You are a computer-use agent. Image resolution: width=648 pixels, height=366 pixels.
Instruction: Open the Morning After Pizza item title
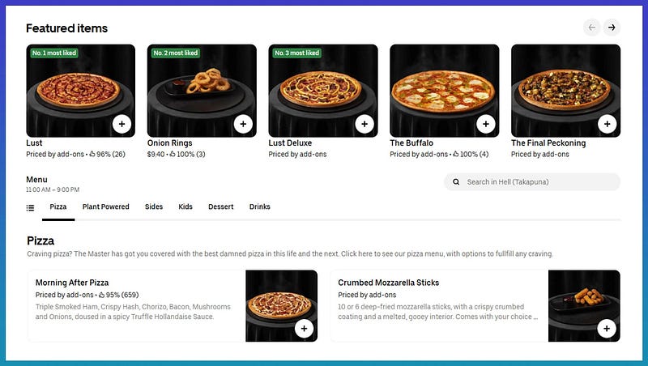click(72, 283)
